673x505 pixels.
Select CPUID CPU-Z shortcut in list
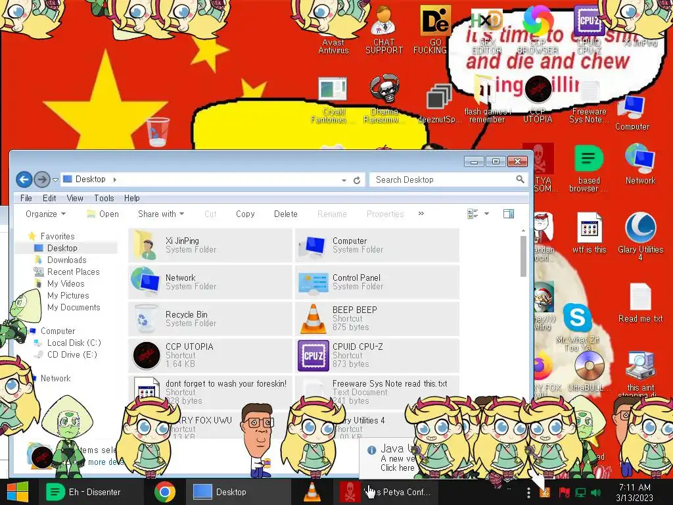point(377,356)
